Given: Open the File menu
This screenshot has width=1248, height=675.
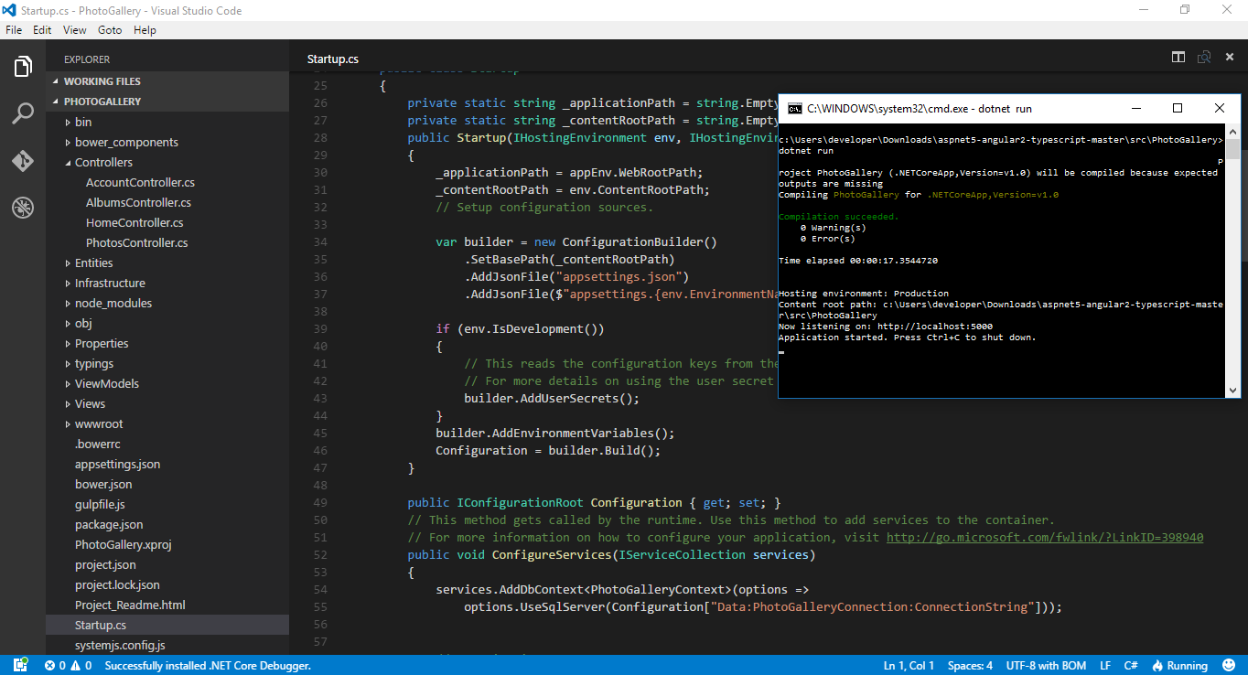Looking at the screenshot, I should (x=14, y=30).
